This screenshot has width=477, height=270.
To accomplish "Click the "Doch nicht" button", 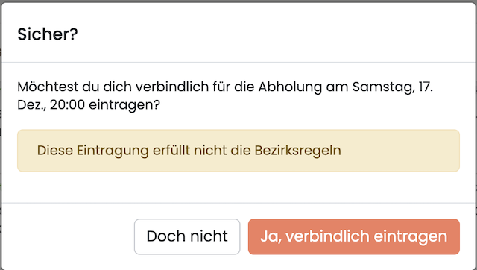I will click(x=187, y=236).
